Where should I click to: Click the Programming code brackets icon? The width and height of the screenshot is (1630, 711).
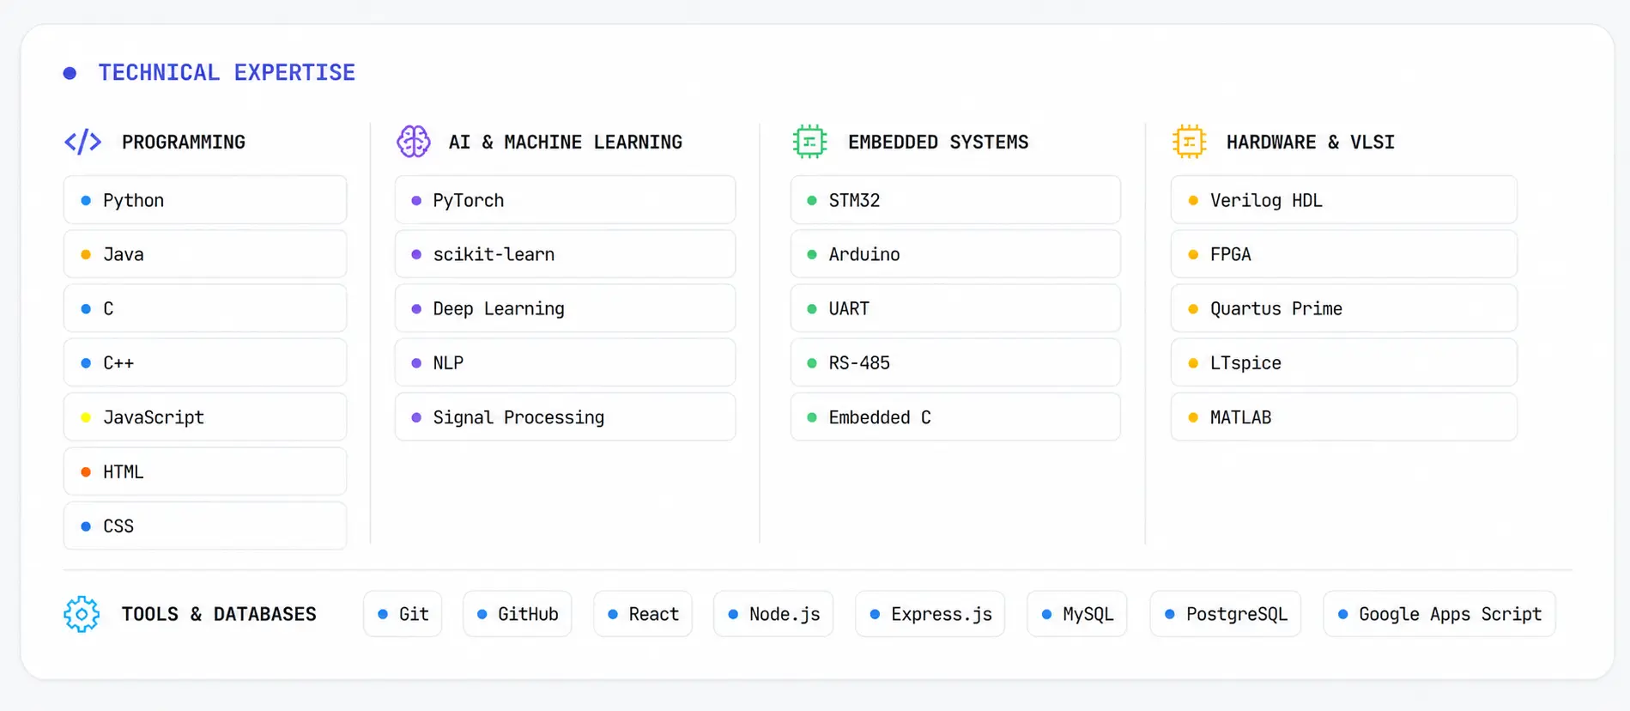[82, 142]
